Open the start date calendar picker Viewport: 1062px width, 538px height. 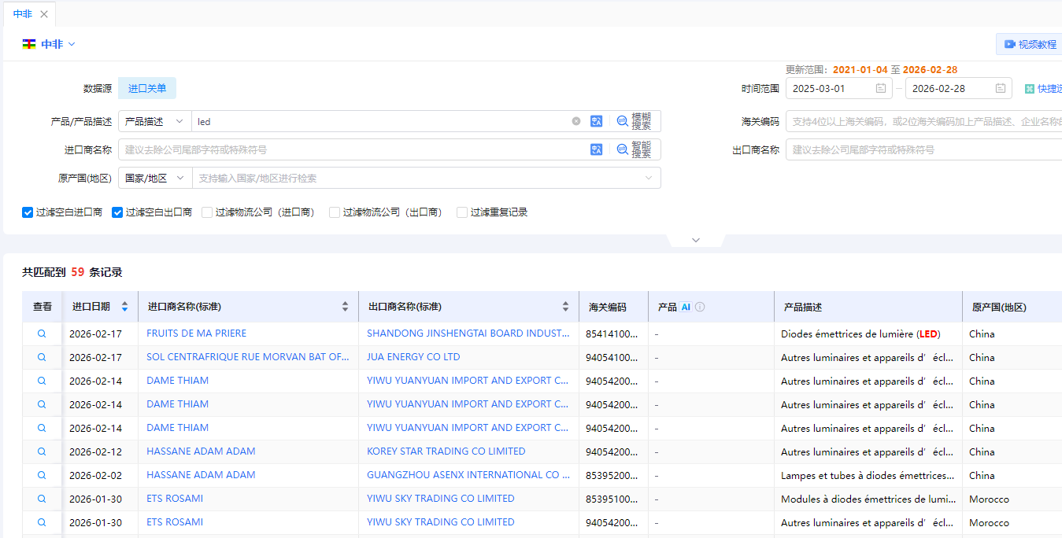tap(881, 88)
